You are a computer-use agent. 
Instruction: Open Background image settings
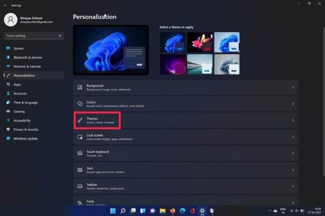tap(186, 87)
